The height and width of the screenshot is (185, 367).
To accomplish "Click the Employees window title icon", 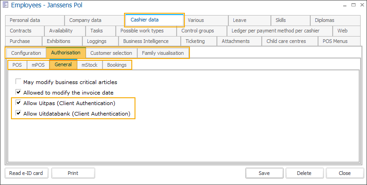I will (x=6, y=6).
